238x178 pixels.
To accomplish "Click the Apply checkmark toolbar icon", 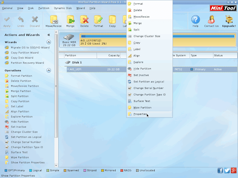I will [x=7, y=20].
